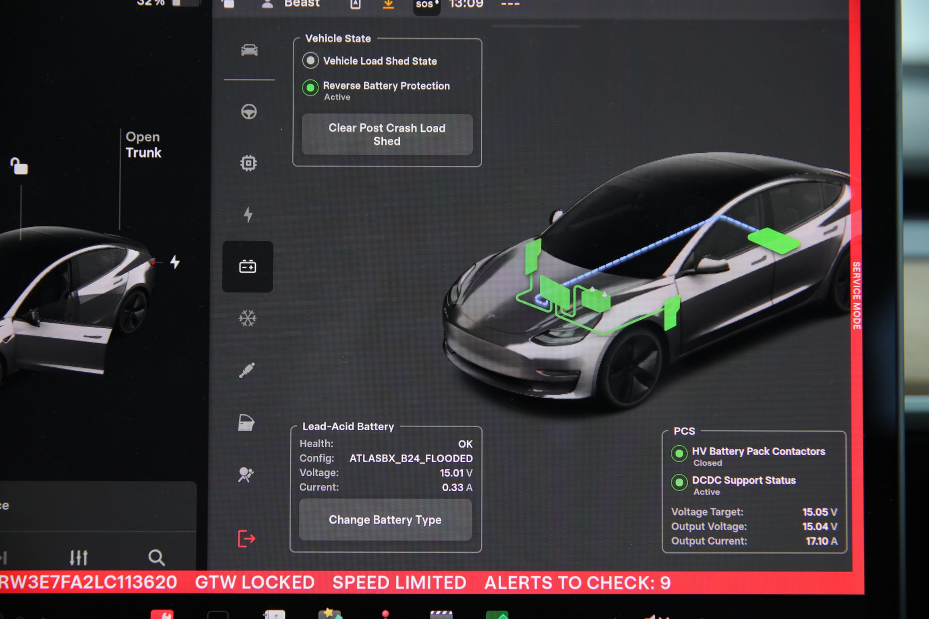Viewport: 929px width, 619px height.
Task: Open the door closures sidebar icon
Action: click(x=246, y=422)
